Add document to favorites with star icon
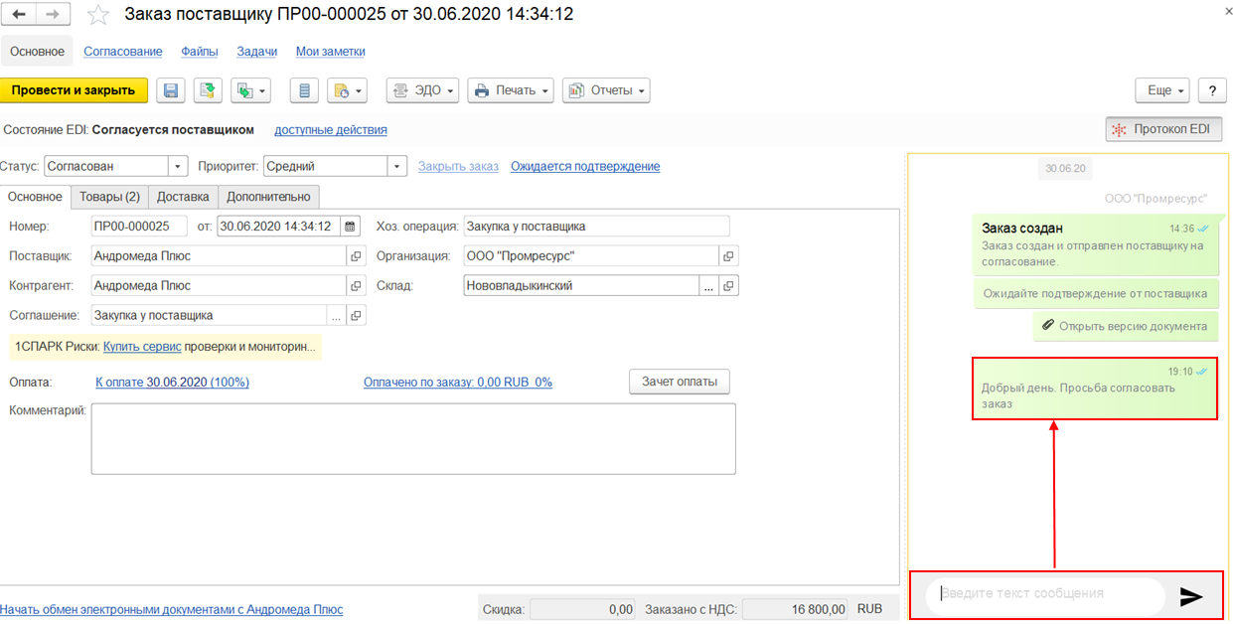The image size is (1233, 624). tap(98, 15)
